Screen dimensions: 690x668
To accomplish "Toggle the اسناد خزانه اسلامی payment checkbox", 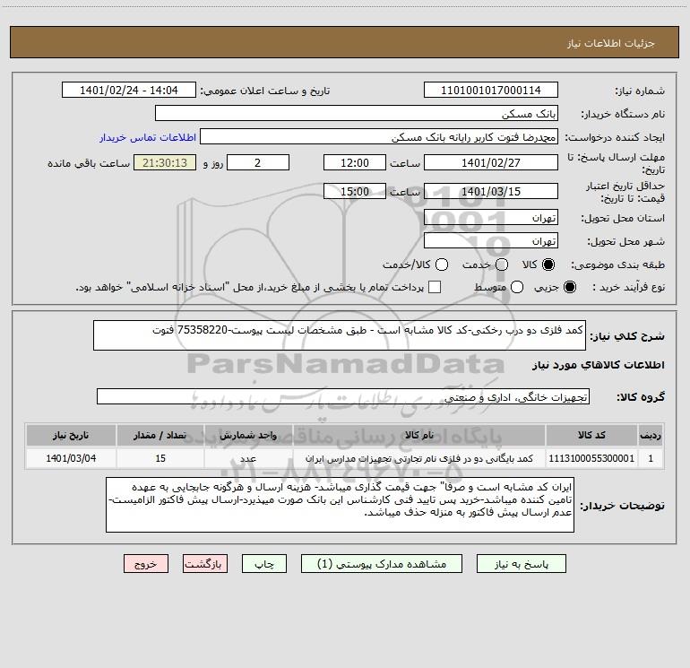I will (x=435, y=287).
